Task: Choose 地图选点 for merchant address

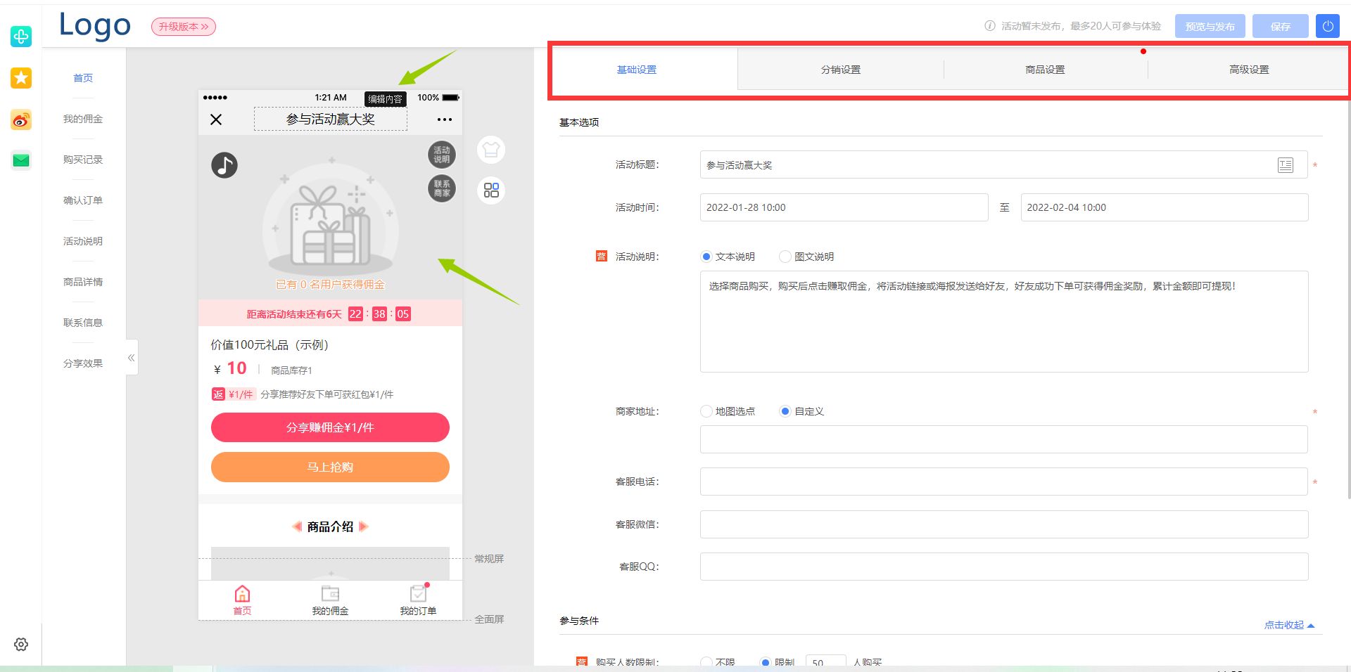Action: [x=706, y=411]
